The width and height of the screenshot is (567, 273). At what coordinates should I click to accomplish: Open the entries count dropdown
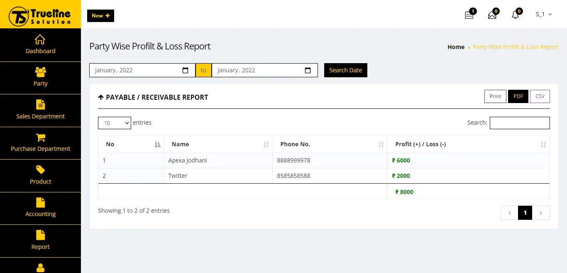(x=115, y=123)
